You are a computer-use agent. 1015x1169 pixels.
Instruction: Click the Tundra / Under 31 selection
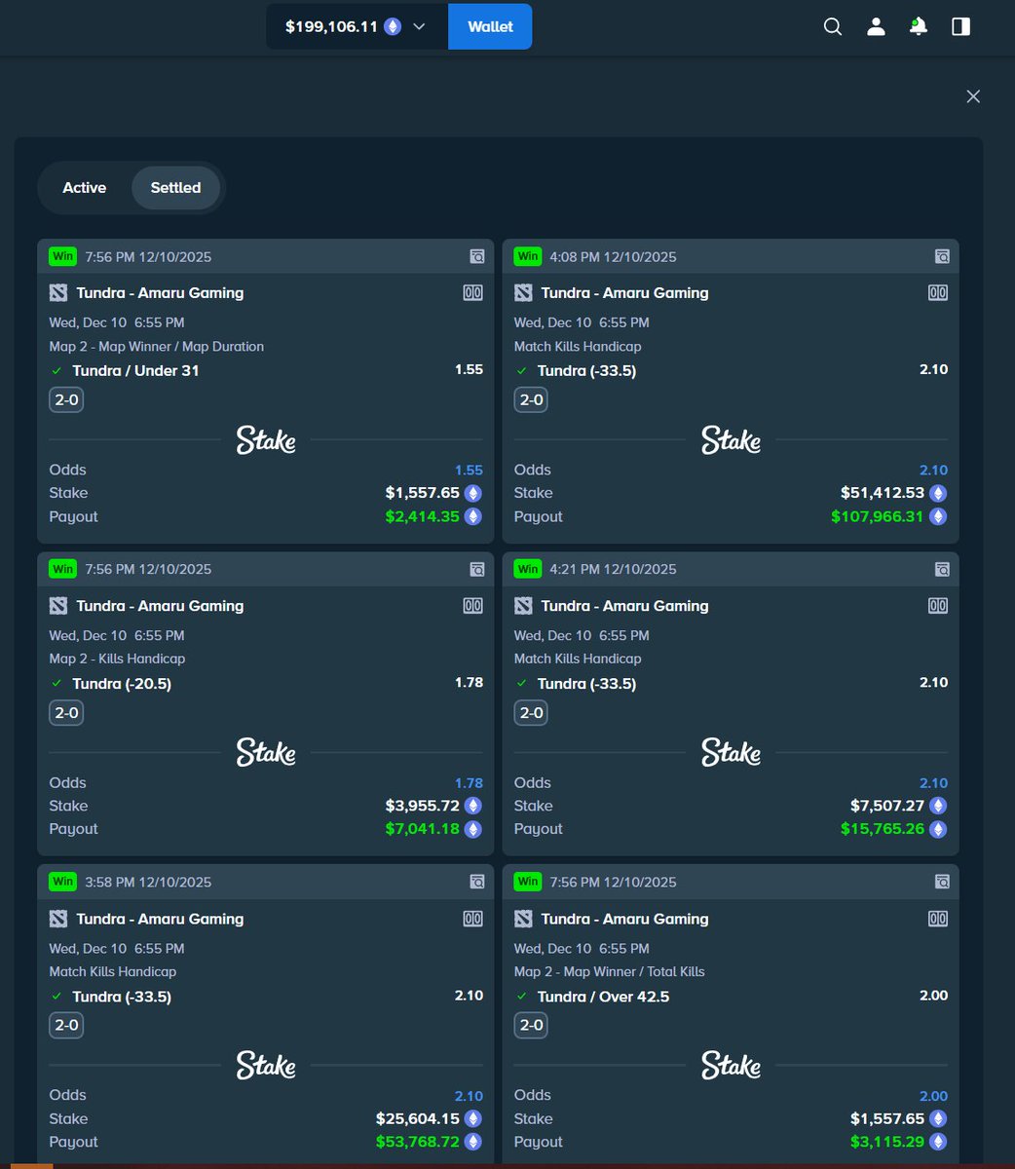pyautogui.click(x=135, y=370)
